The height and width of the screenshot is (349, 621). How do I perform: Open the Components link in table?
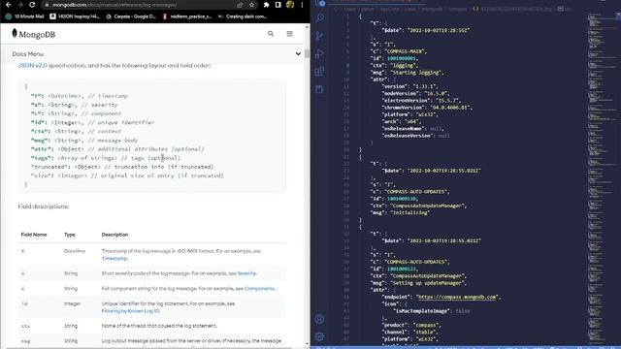click(x=259, y=288)
